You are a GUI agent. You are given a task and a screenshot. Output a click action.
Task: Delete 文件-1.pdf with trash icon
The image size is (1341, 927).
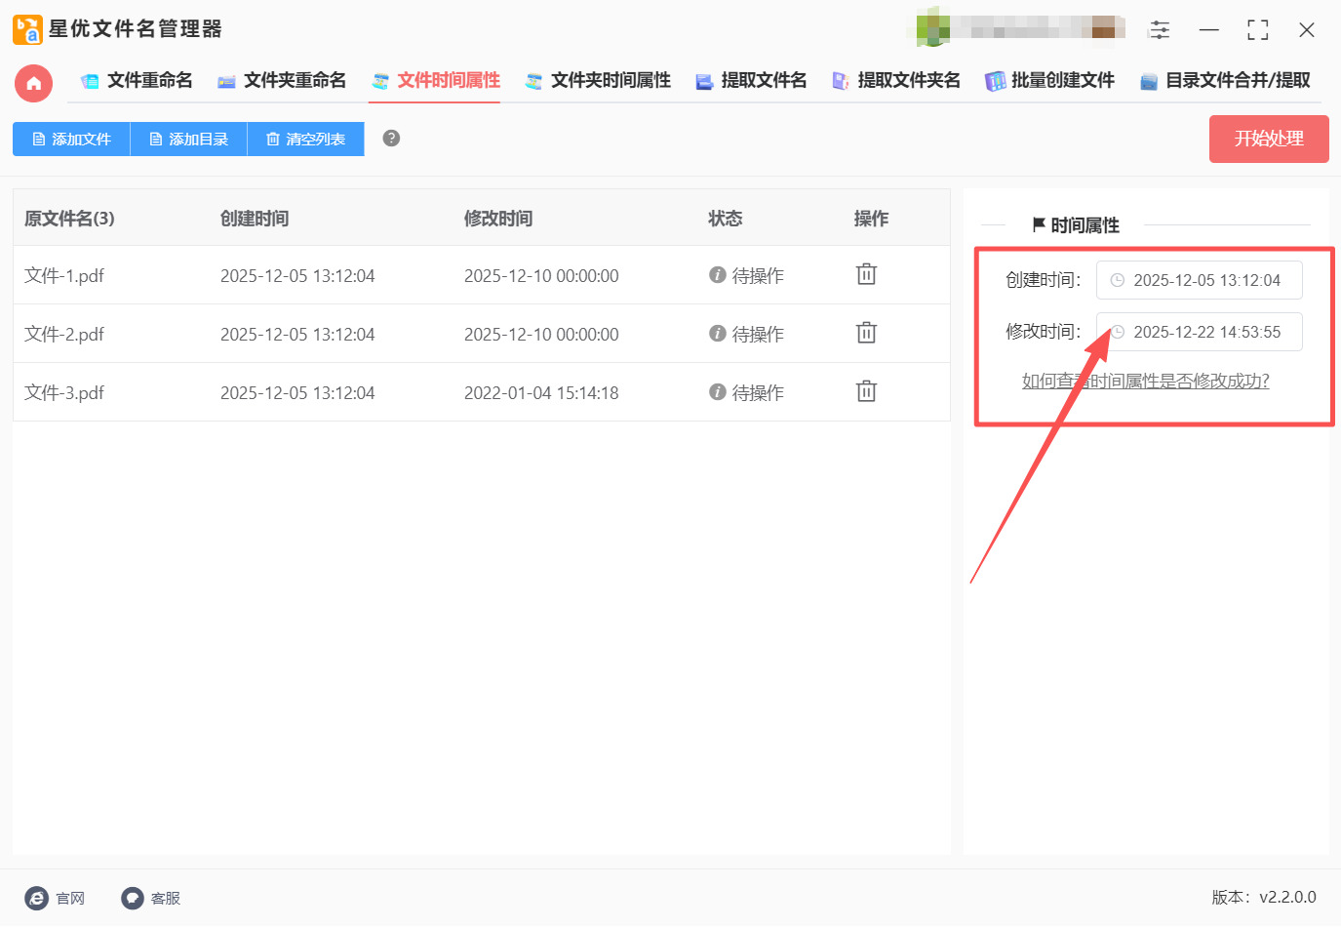[866, 274]
